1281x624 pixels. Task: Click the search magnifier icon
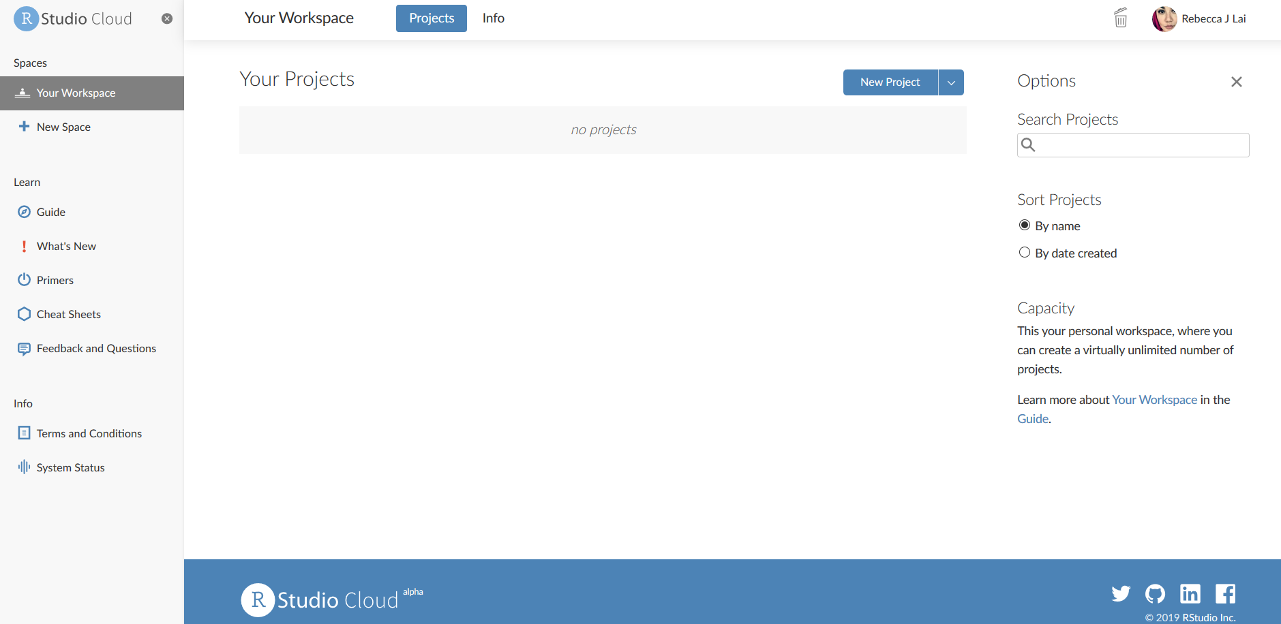(1028, 144)
